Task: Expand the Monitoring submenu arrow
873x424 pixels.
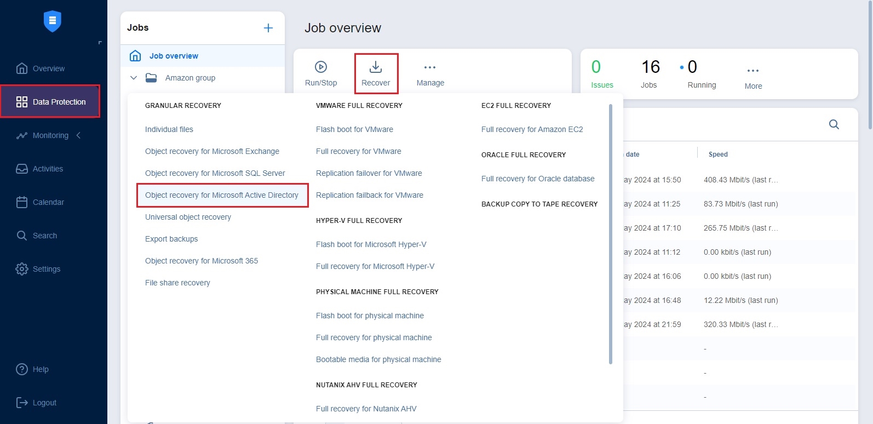Action: click(78, 135)
